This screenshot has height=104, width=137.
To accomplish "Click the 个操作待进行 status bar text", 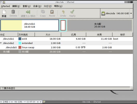I will coord(8,88).
